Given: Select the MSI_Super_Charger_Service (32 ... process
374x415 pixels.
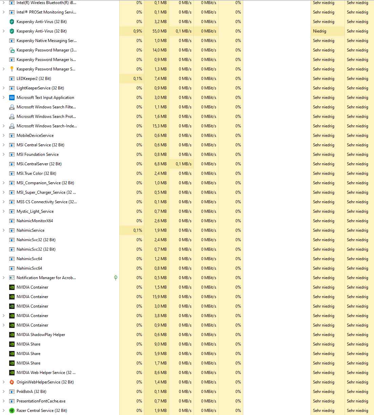Looking at the screenshot, I should [46, 192].
